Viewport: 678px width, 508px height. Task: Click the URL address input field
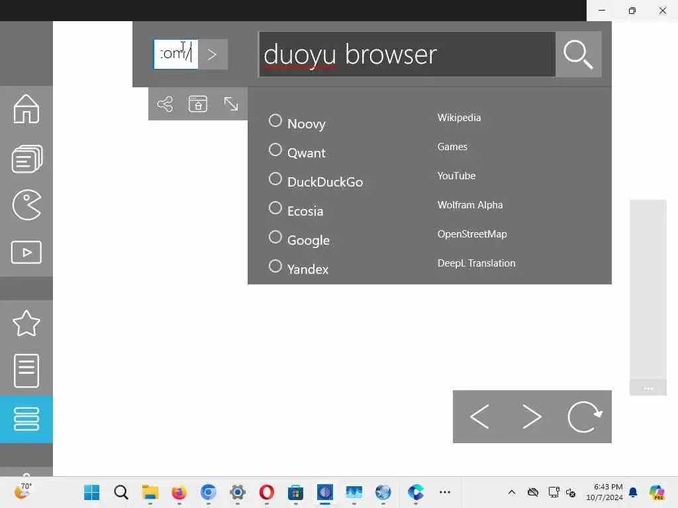(176, 54)
